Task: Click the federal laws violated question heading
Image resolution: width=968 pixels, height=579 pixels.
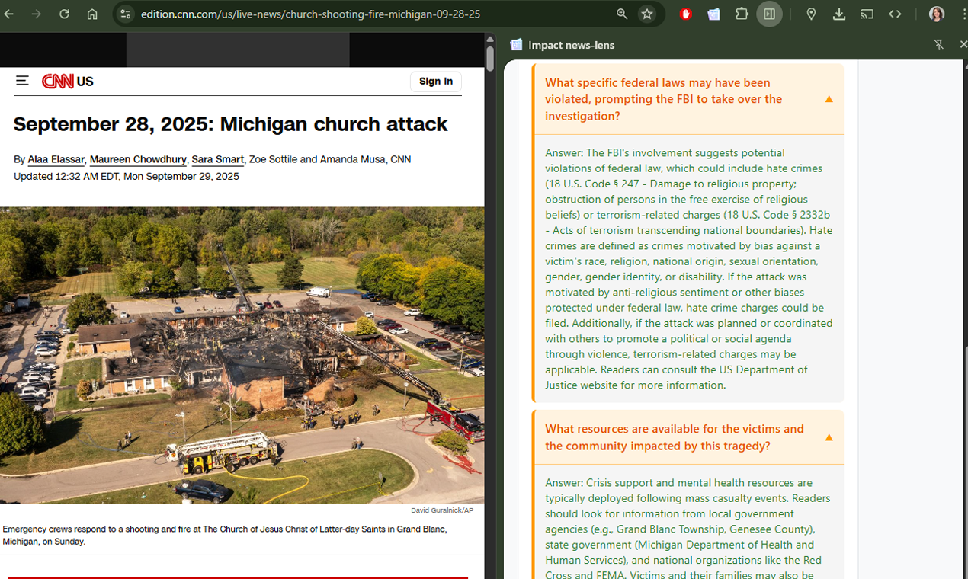Action: click(663, 99)
